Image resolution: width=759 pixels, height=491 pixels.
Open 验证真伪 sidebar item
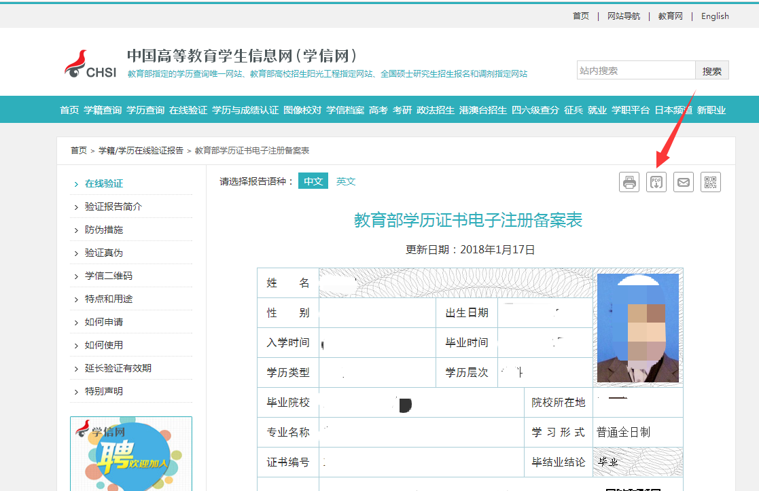pyautogui.click(x=103, y=253)
